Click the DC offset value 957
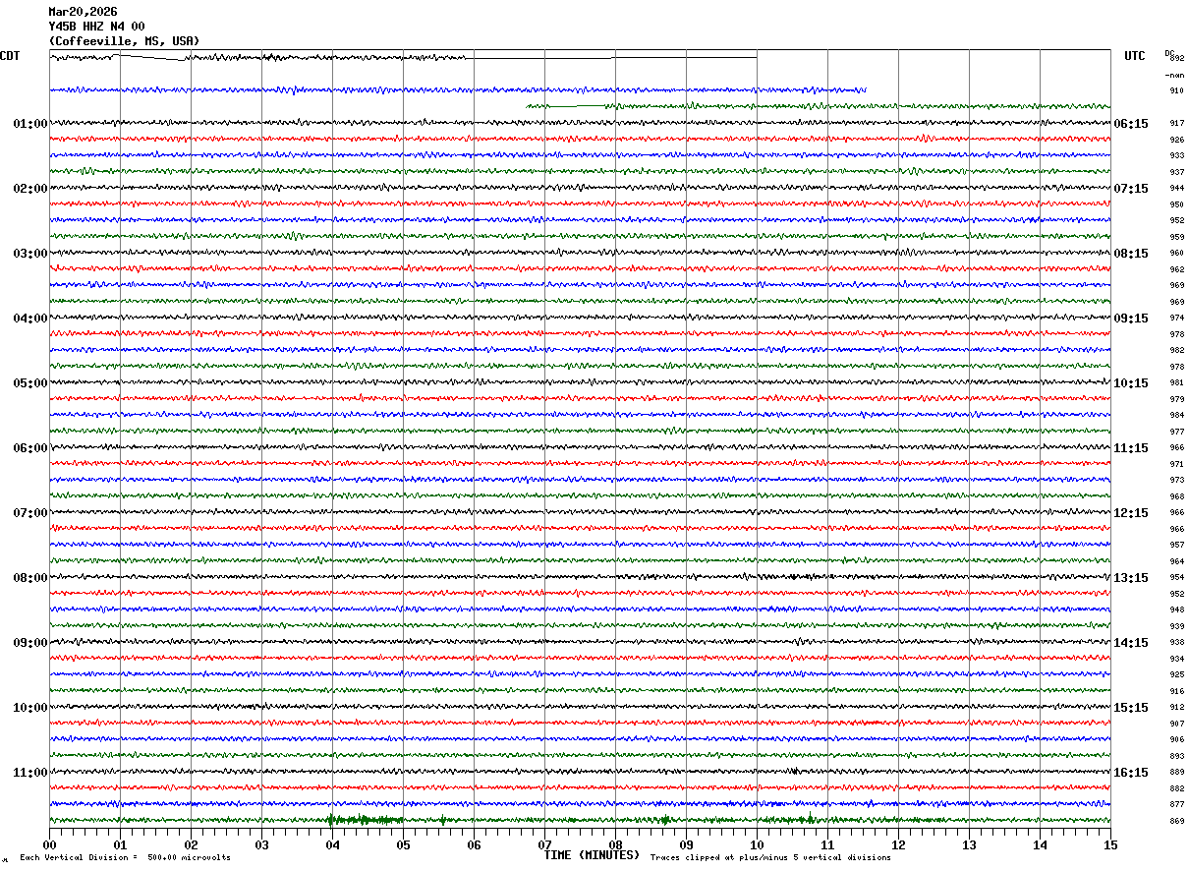 1176,545
